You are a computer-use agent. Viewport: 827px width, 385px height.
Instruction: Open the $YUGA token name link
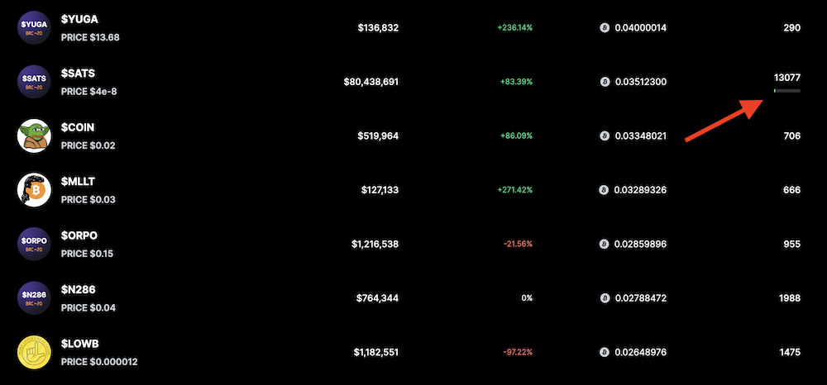click(x=78, y=18)
